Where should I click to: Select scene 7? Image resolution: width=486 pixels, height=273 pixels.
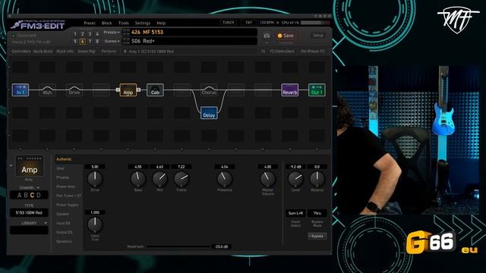pos(90,41)
